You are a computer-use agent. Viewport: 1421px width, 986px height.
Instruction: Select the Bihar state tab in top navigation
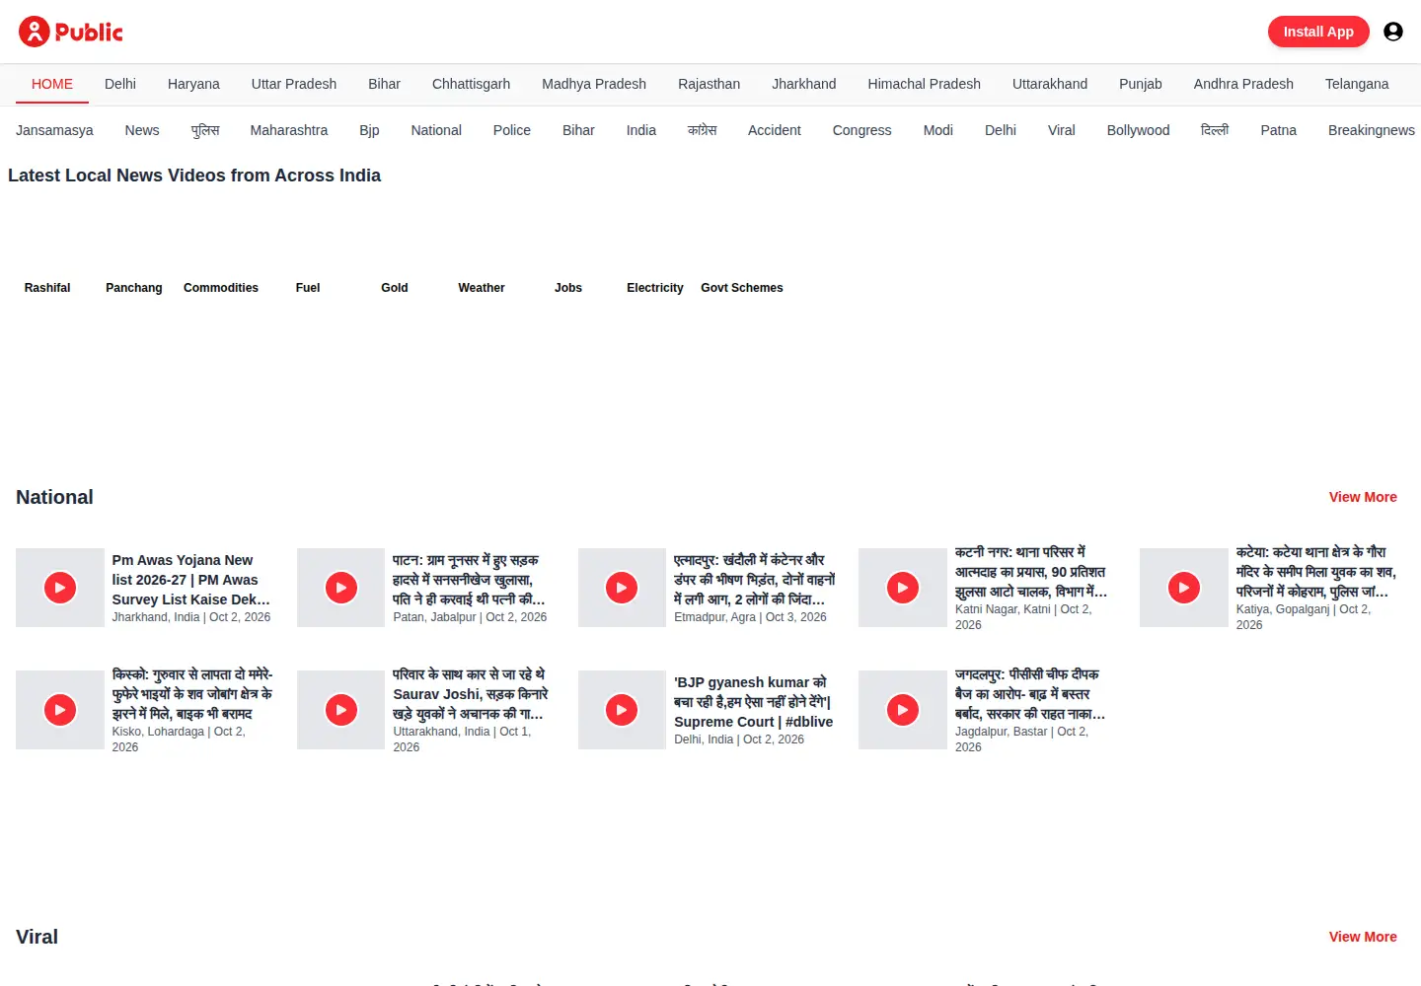384,84
